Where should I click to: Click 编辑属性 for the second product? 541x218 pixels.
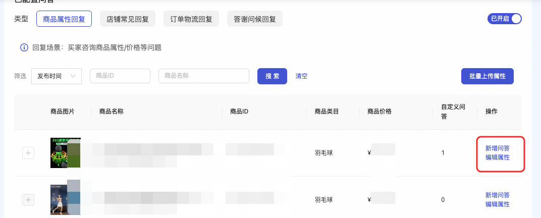point(497,204)
